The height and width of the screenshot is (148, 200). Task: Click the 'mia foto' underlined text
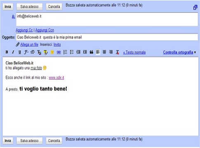[36, 68]
